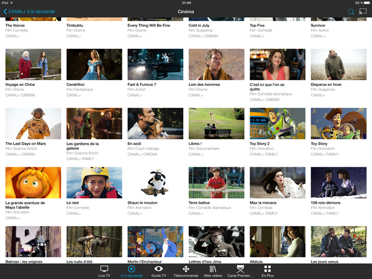
Task: Select the Timbuktu title text
Action: [x=75, y=25]
